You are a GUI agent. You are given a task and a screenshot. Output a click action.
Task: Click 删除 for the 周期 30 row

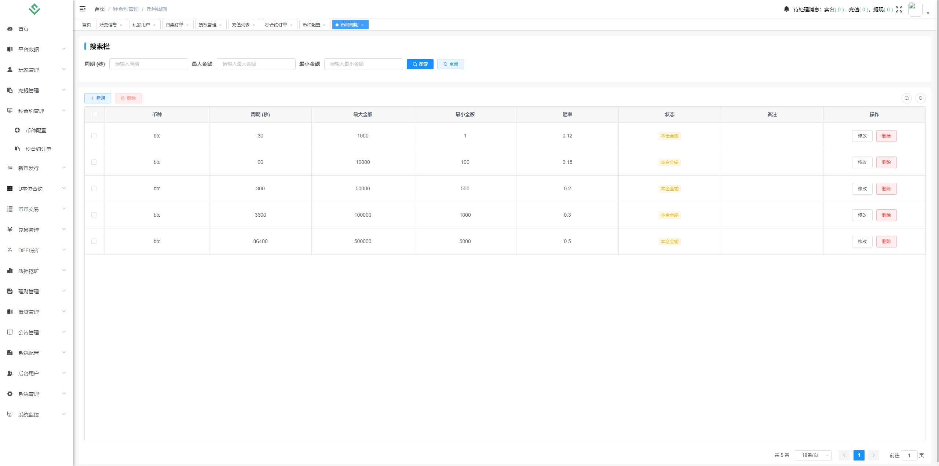coord(886,136)
